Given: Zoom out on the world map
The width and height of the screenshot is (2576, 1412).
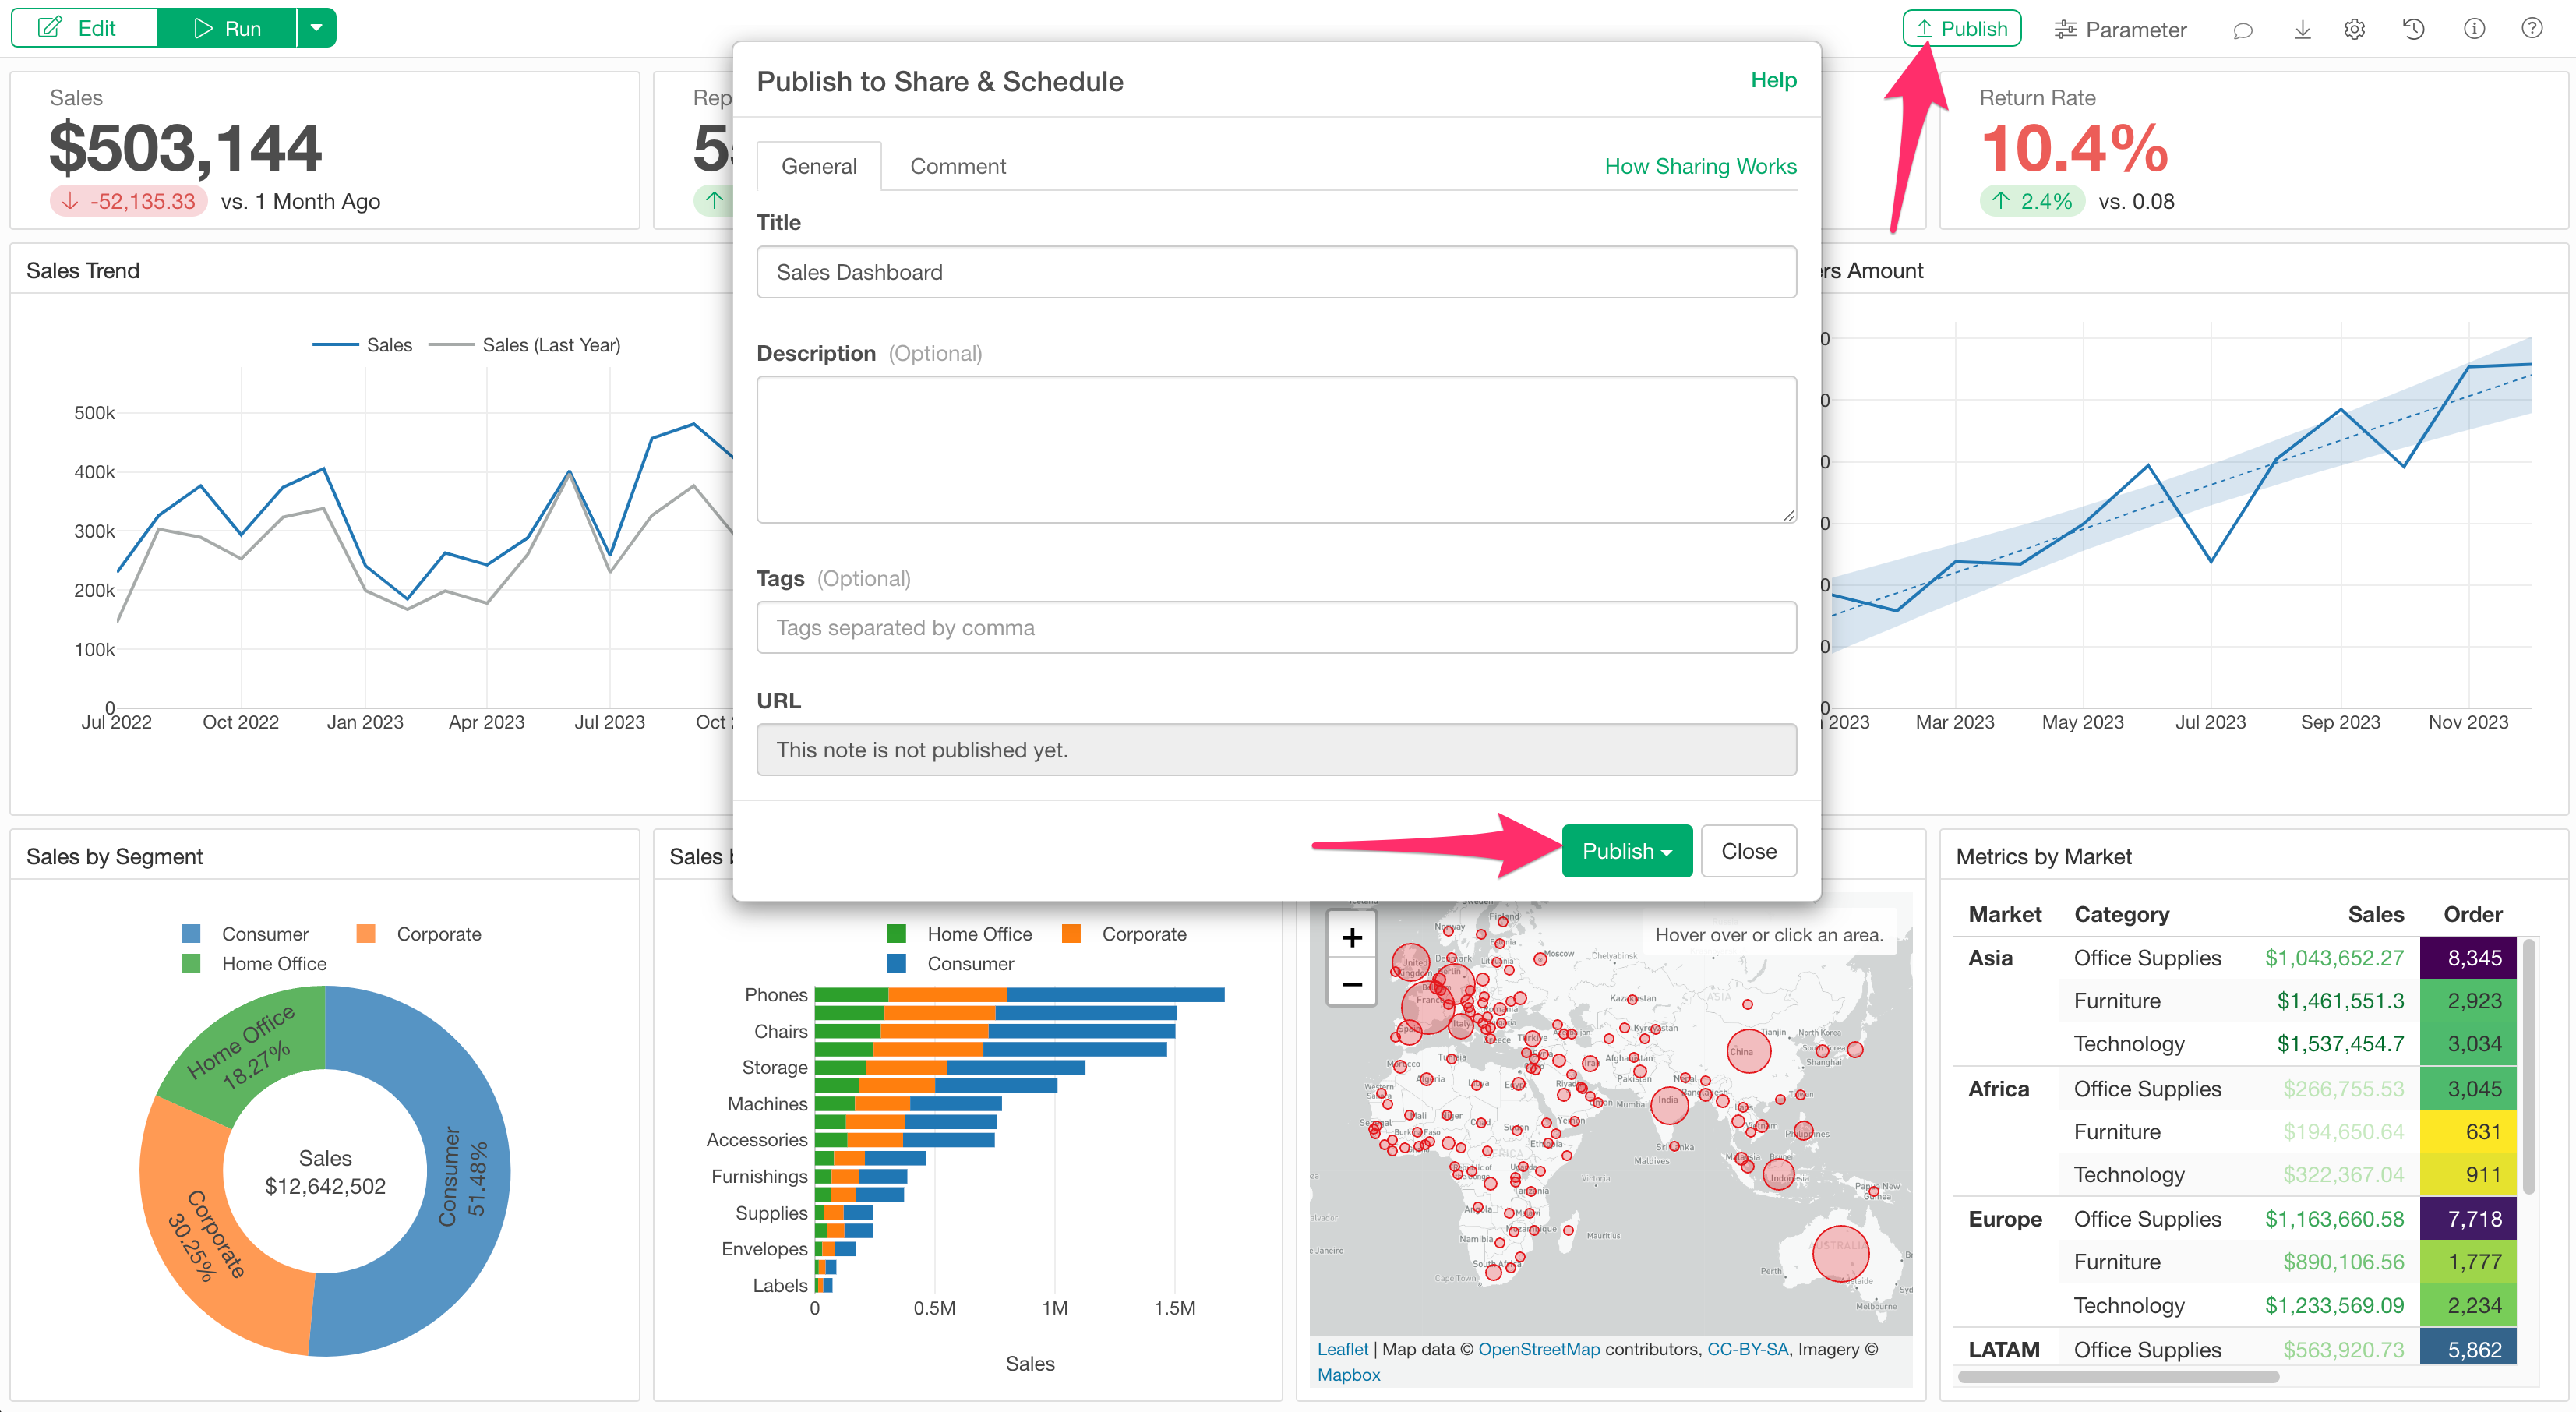Looking at the screenshot, I should coord(1352,984).
